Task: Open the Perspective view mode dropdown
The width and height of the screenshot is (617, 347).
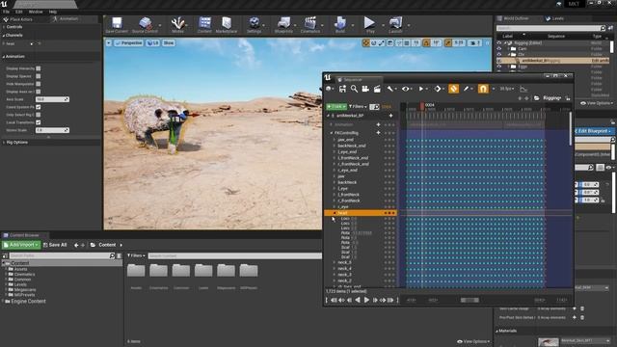Action: tap(128, 42)
